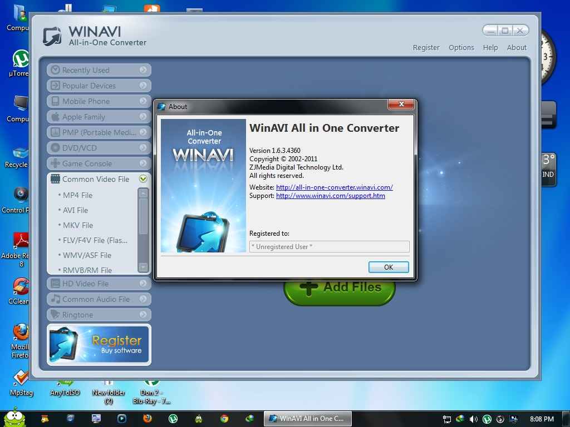This screenshot has width=570, height=427.
Task: Click the uTorrent system tray icon
Action: pyautogui.click(x=487, y=419)
